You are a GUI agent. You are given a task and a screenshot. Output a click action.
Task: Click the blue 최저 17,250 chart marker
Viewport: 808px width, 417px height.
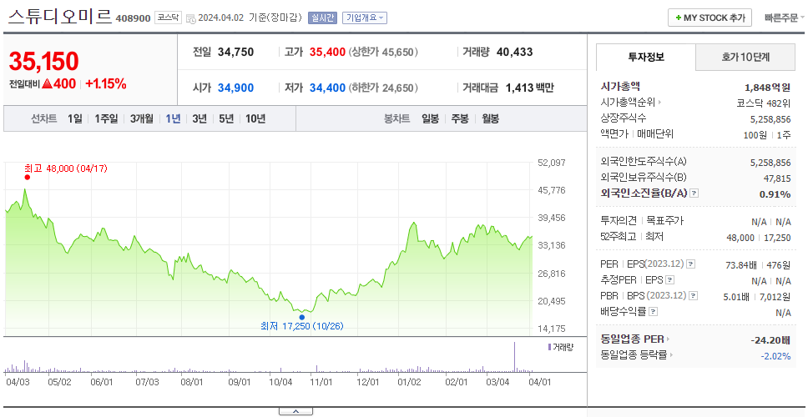302,317
